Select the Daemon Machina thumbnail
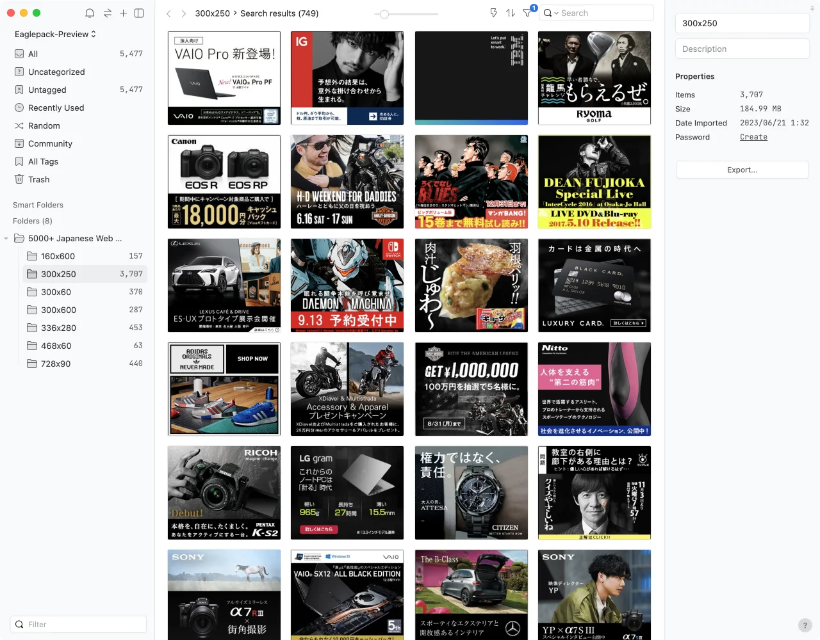Screen dimensions: 820x640 (347, 285)
